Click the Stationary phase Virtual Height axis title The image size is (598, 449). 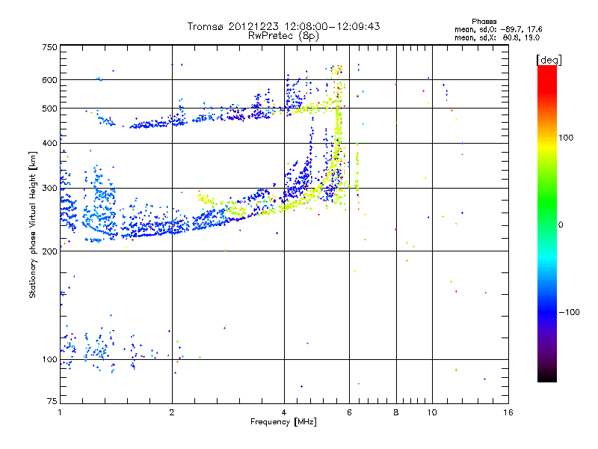pyautogui.click(x=33, y=224)
